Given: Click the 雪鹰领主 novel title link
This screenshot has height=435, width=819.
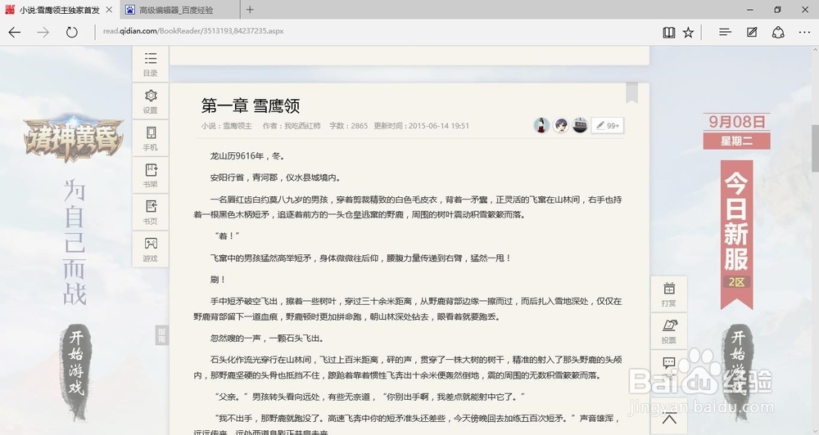Looking at the screenshot, I should [238, 126].
